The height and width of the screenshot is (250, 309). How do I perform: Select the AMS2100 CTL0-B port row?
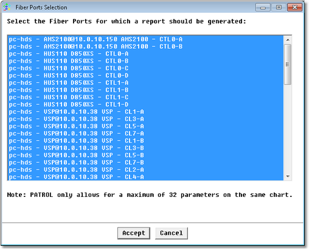coord(145,46)
